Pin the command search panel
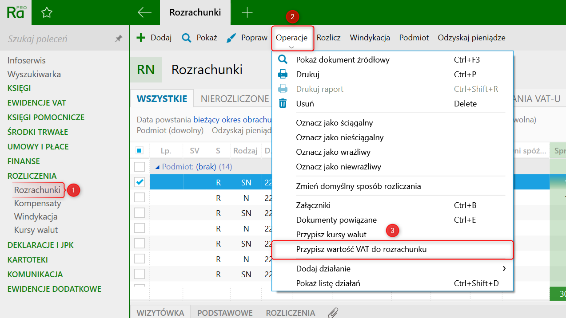Screen dimensions: 566x318 pos(118,39)
